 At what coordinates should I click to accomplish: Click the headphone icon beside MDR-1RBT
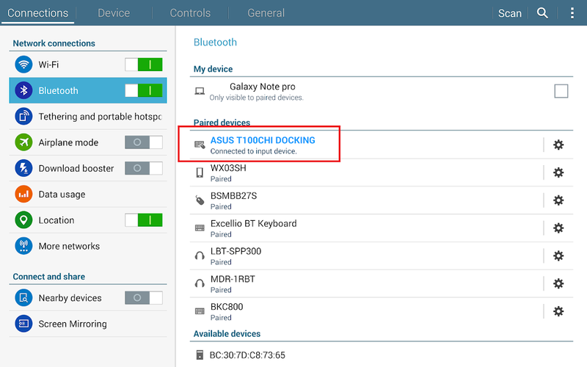click(x=200, y=283)
